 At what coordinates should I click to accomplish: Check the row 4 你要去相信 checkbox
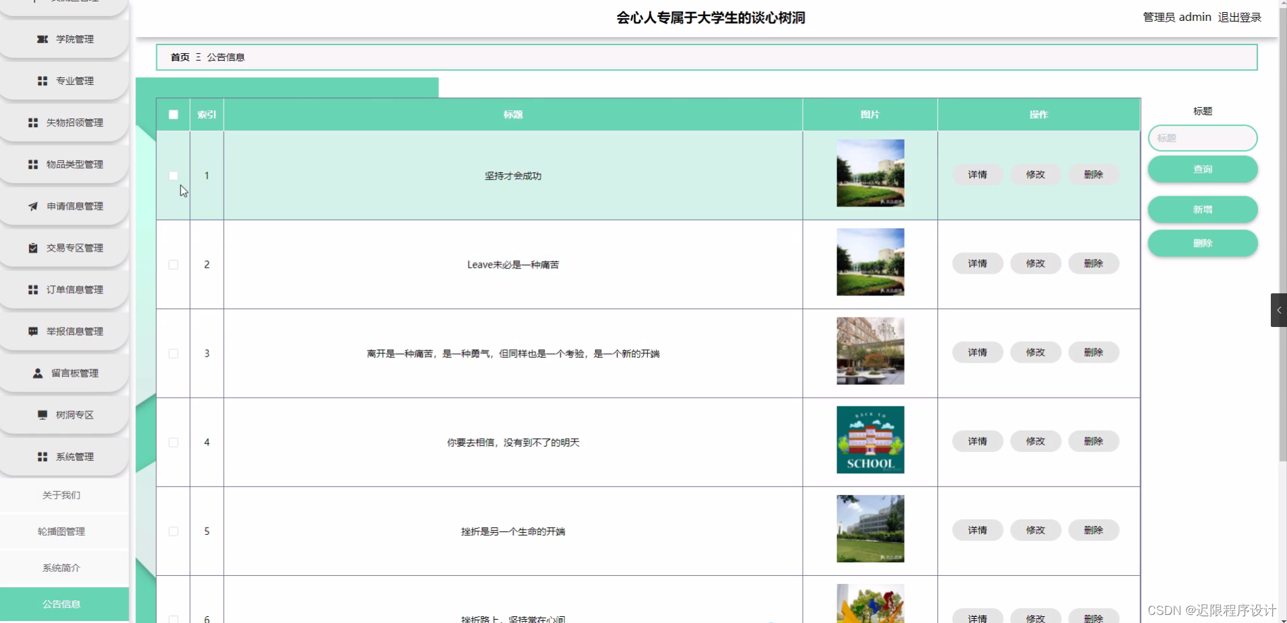(173, 442)
